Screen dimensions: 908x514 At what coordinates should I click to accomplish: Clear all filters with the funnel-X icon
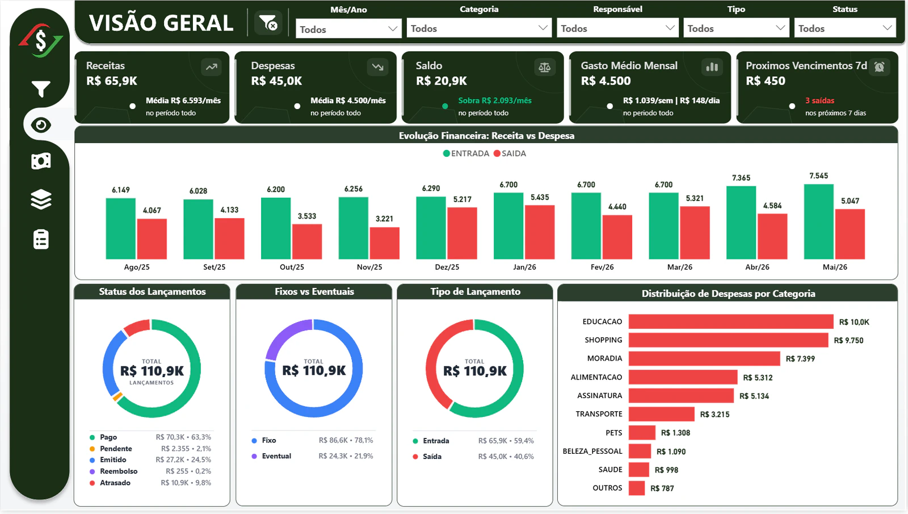[268, 23]
